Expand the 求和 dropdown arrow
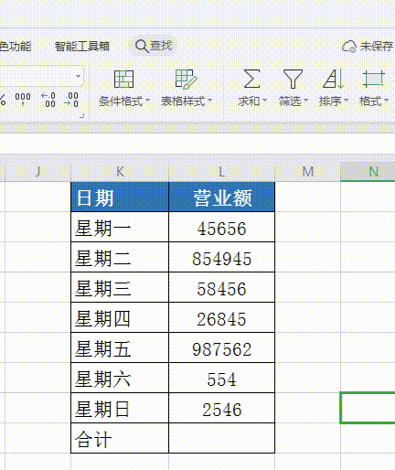The image size is (395, 470). [264, 101]
